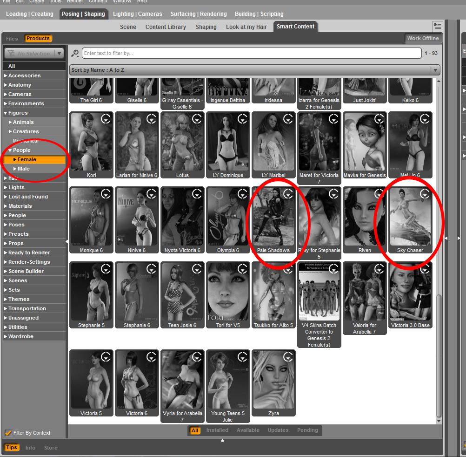Open the pane options menu icon
This screenshot has width=466, height=457.
(438, 26)
